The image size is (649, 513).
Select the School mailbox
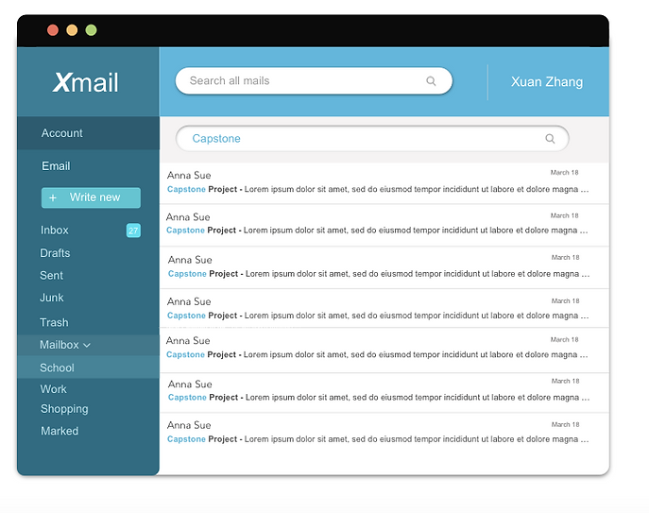[x=89, y=368]
